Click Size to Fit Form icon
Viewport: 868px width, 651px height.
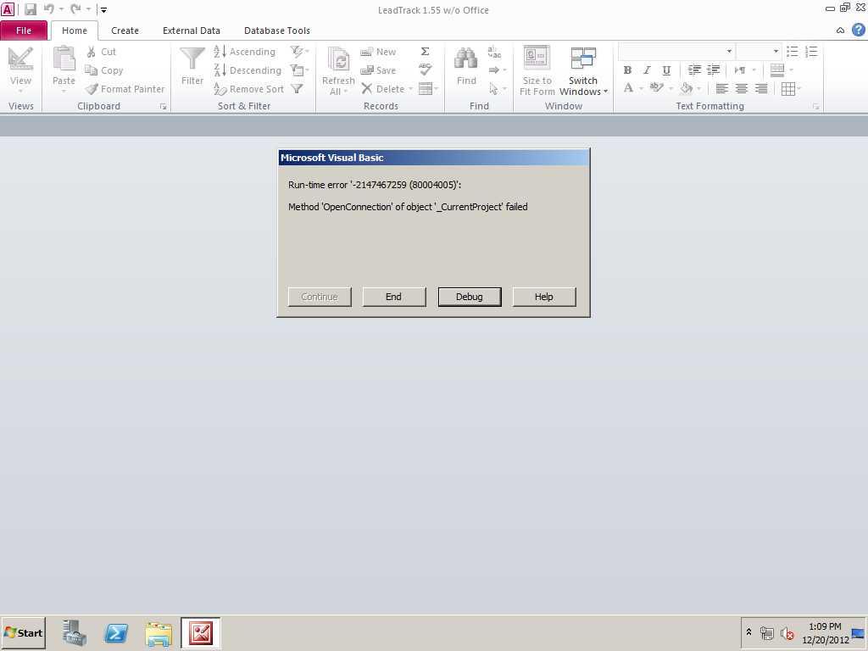537,58
